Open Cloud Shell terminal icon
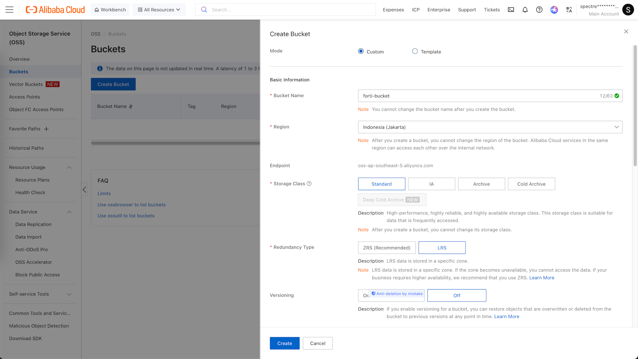 click(x=511, y=10)
